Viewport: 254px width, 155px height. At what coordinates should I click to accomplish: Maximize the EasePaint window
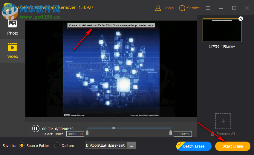(234, 8)
